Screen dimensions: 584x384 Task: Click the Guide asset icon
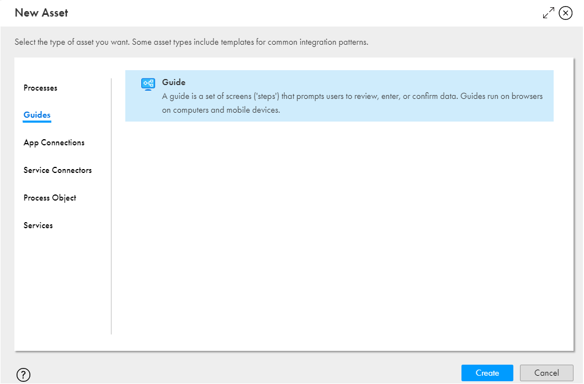click(148, 84)
